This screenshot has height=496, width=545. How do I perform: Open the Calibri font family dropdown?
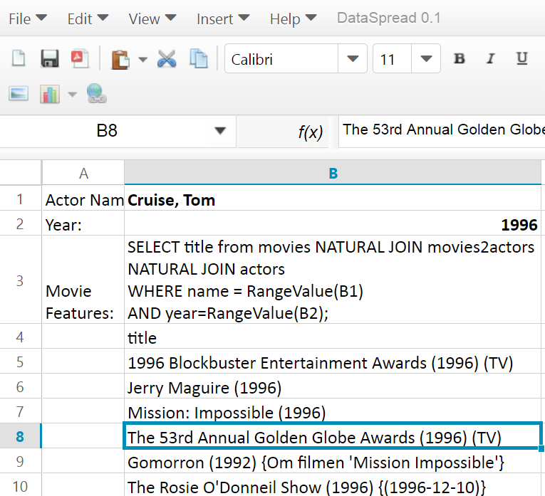[352, 59]
